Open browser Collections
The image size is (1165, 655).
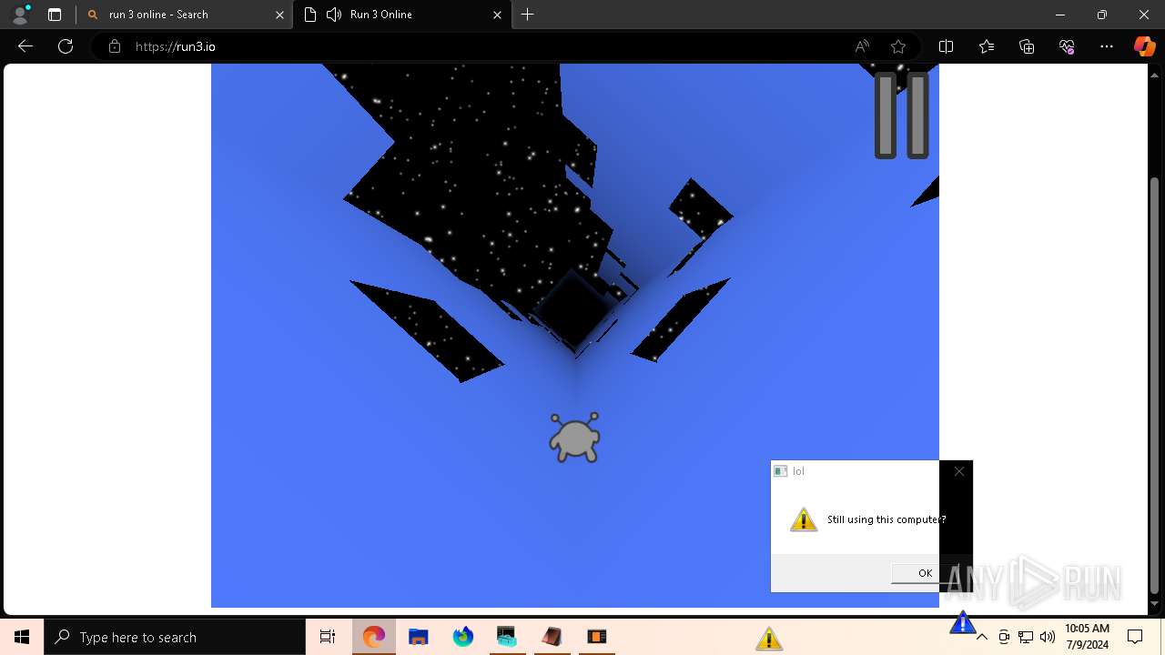tap(1027, 46)
